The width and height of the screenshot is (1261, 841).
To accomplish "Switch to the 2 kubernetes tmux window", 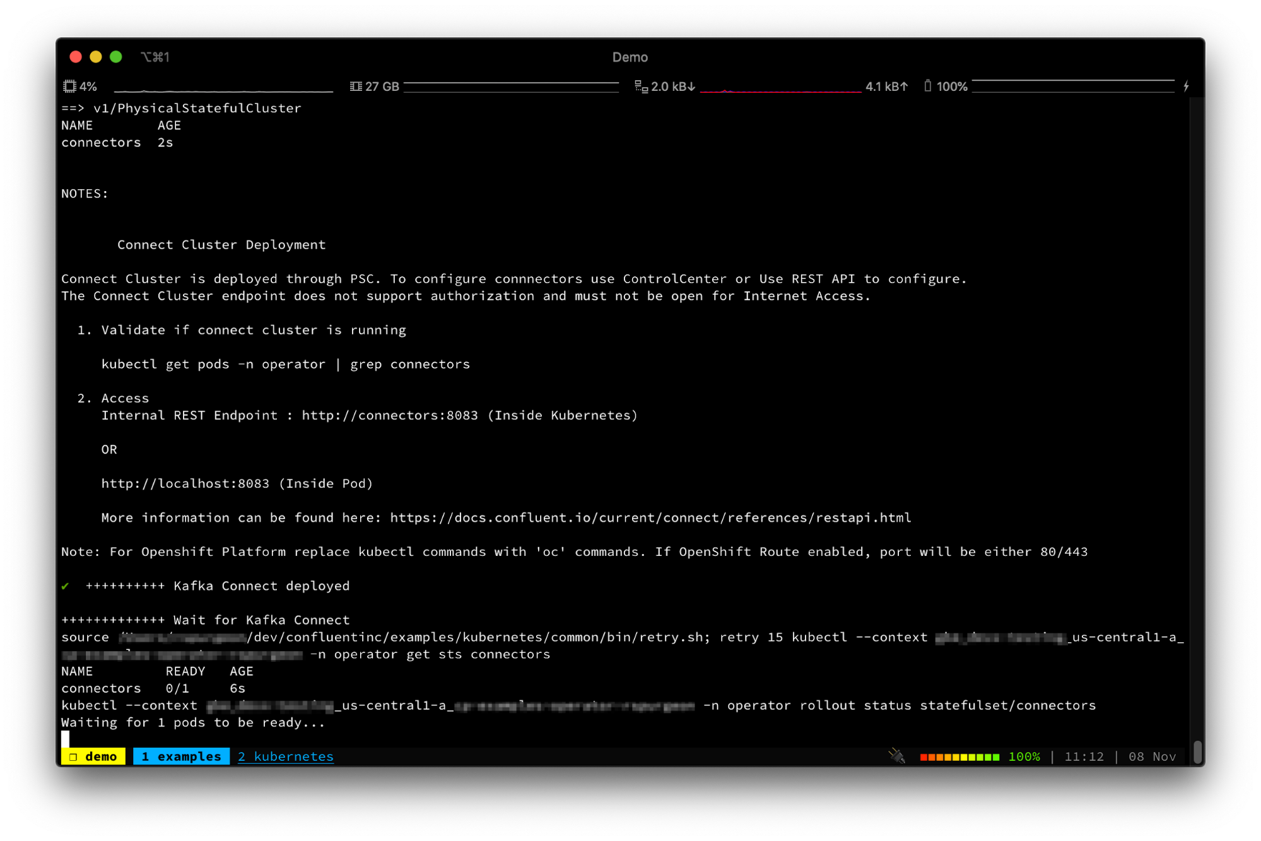I will click(285, 756).
